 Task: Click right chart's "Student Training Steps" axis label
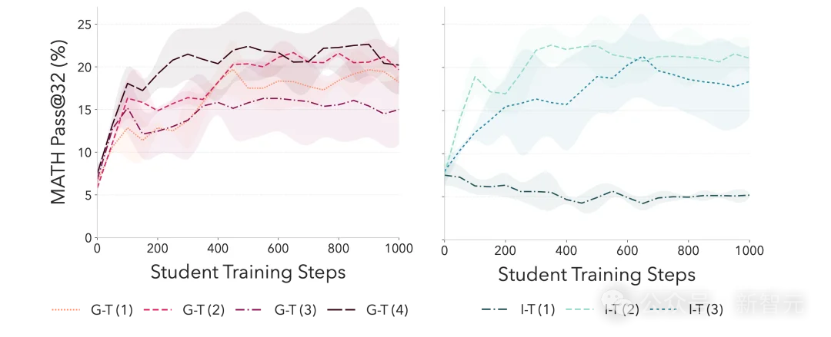click(596, 274)
